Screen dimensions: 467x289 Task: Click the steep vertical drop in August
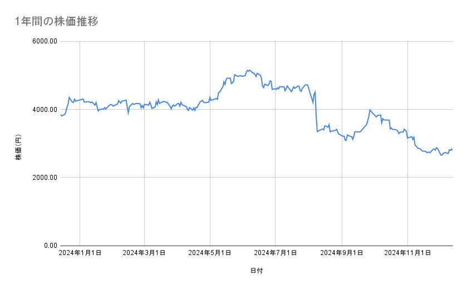coord(316,111)
